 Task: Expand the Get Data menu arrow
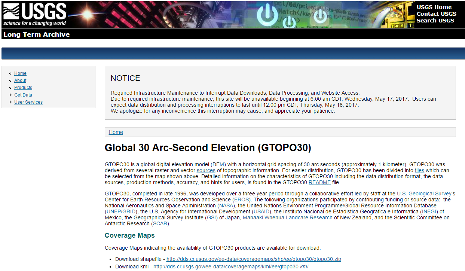(x=10, y=95)
